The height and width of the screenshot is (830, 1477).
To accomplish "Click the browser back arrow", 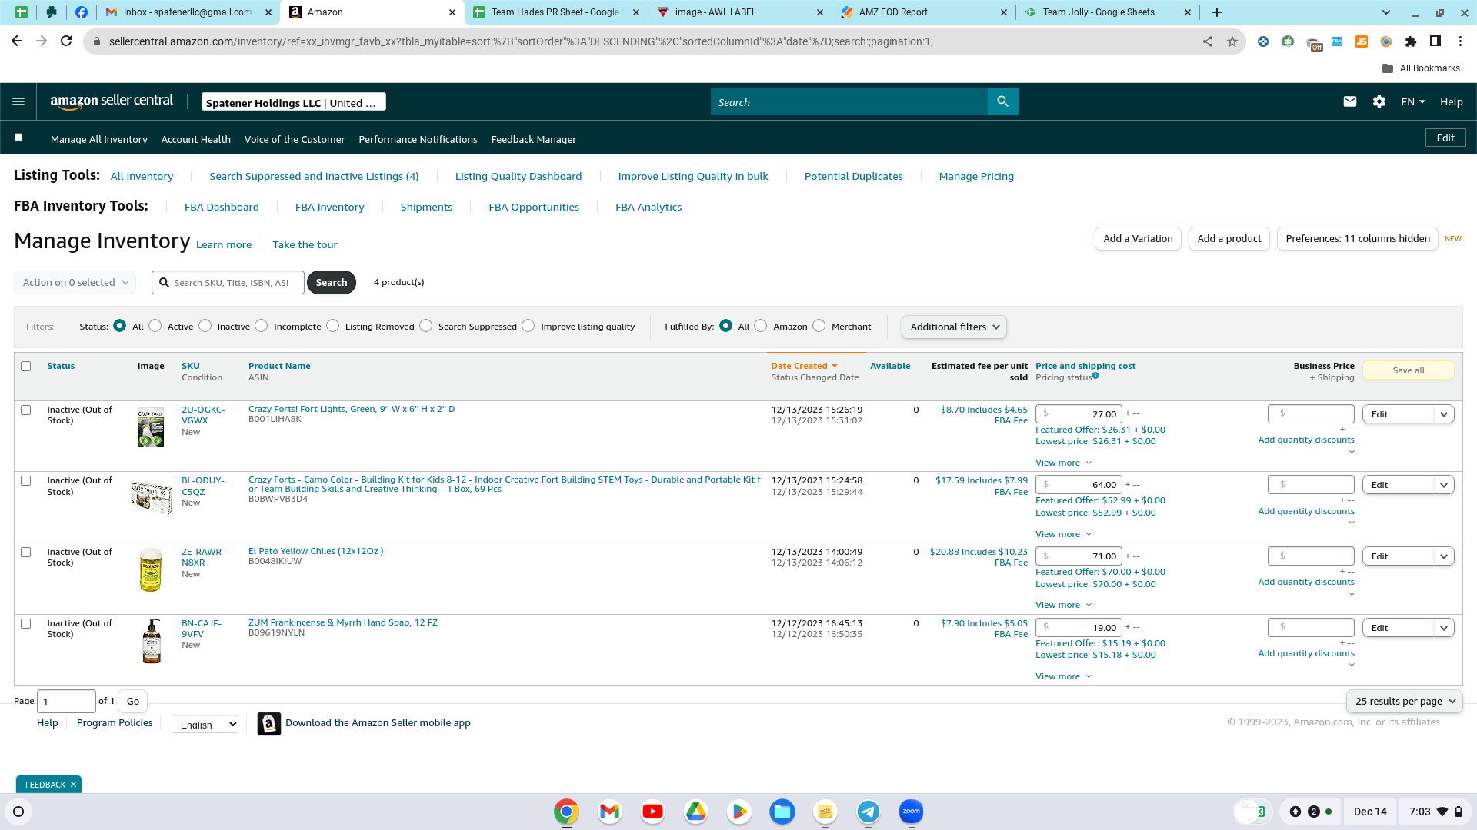I will point(17,41).
